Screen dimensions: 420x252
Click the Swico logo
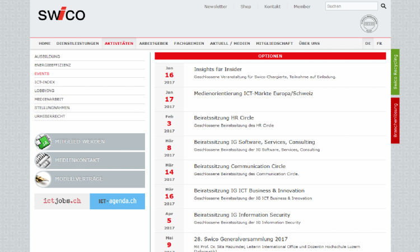click(x=62, y=15)
